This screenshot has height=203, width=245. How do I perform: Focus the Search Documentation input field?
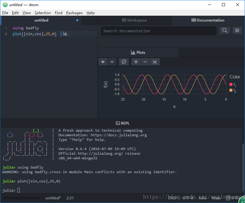point(159,31)
